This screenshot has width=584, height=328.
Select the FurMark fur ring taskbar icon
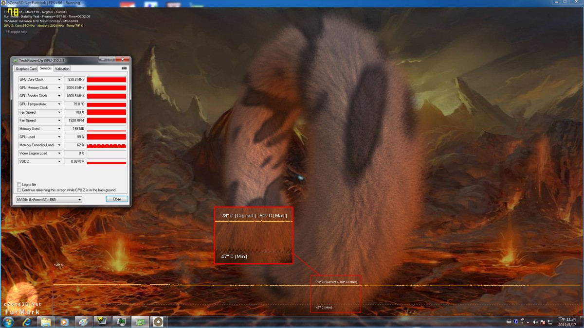pyautogui.click(x=158, y=322)
